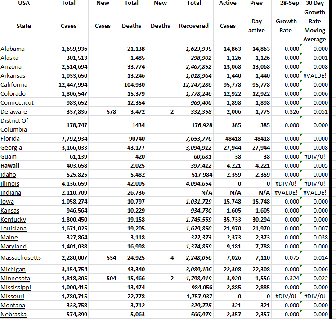This screenshot has height=319, width=336.
Task: Open the Alabama state link
Action: coord(13,49)
